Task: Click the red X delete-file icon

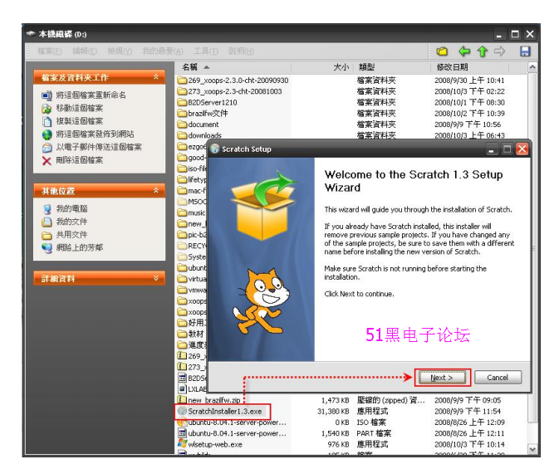Action: [x=47, y=161]
